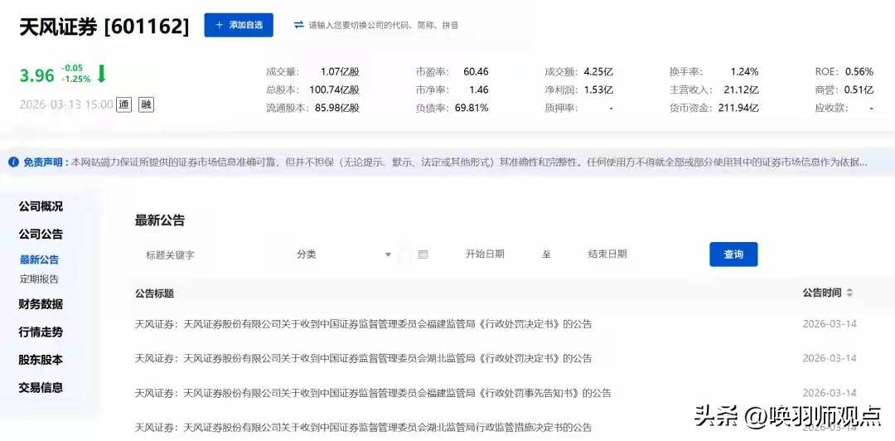Screen dimensions: 895x441
Task: Click the 市盈率 value 60.46
Action: coord(476,72)
